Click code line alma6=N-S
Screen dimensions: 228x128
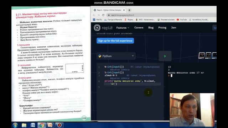coord(111,75)
